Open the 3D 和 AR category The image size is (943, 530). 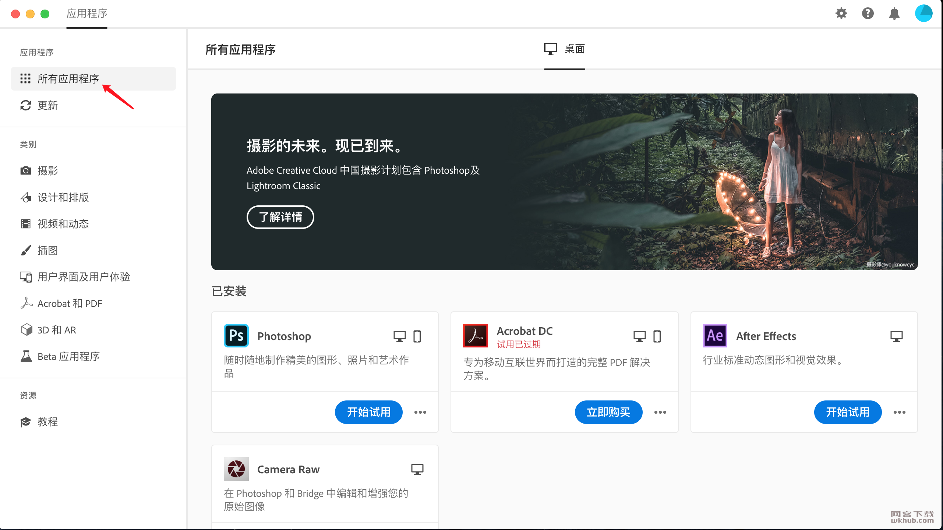(93, 330)
